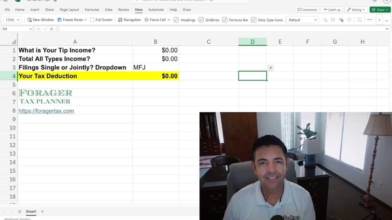Viewport: 392px width, 220px height.
Task: Click the confirm formula checkmark icon
Action: pos(45,29)
